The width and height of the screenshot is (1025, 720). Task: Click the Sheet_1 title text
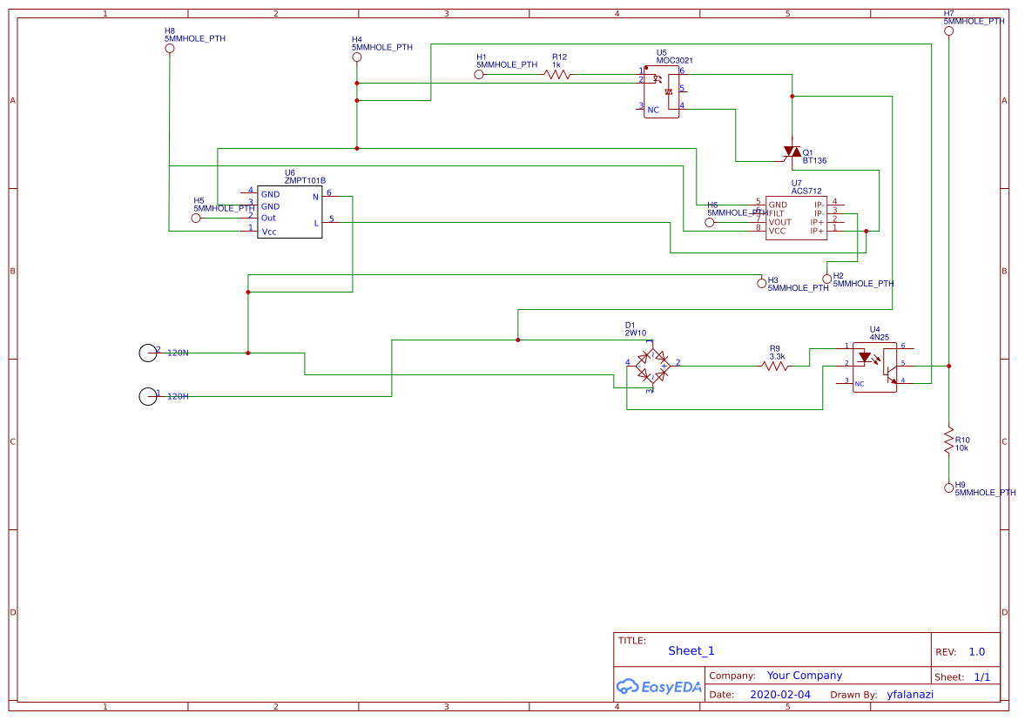click(691, 650)
